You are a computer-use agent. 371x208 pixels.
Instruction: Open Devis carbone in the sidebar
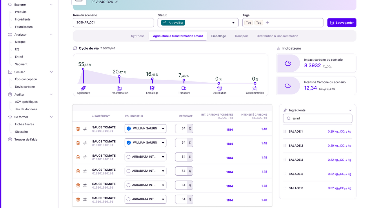point(25,87)
